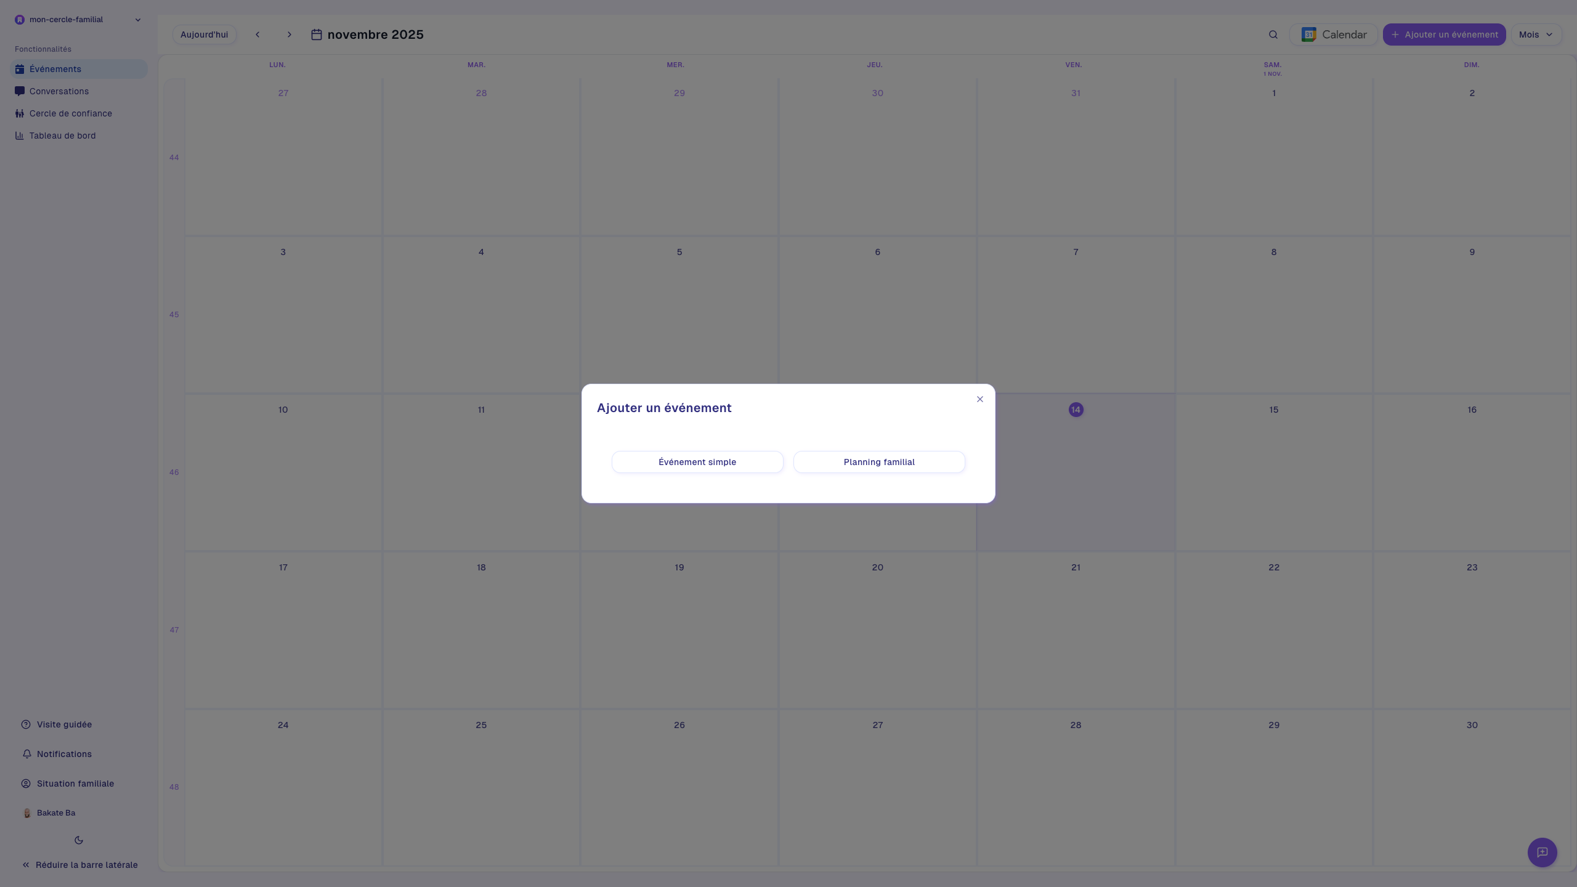Choose Événement simple option
The width and height of the screenshot is (1577, 887).
[x=697, y=462]
